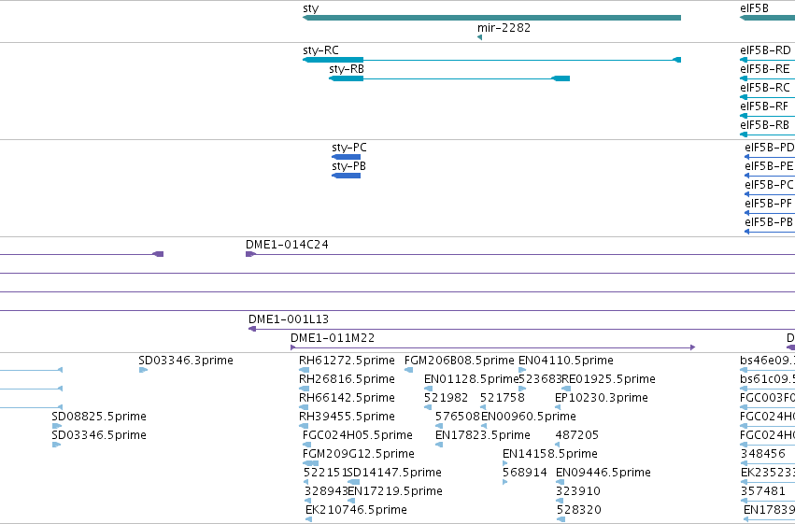This screenshot has width=795, height=524.
Task: Select the eIF5B-PD protein label
Action: coord(769,148)
